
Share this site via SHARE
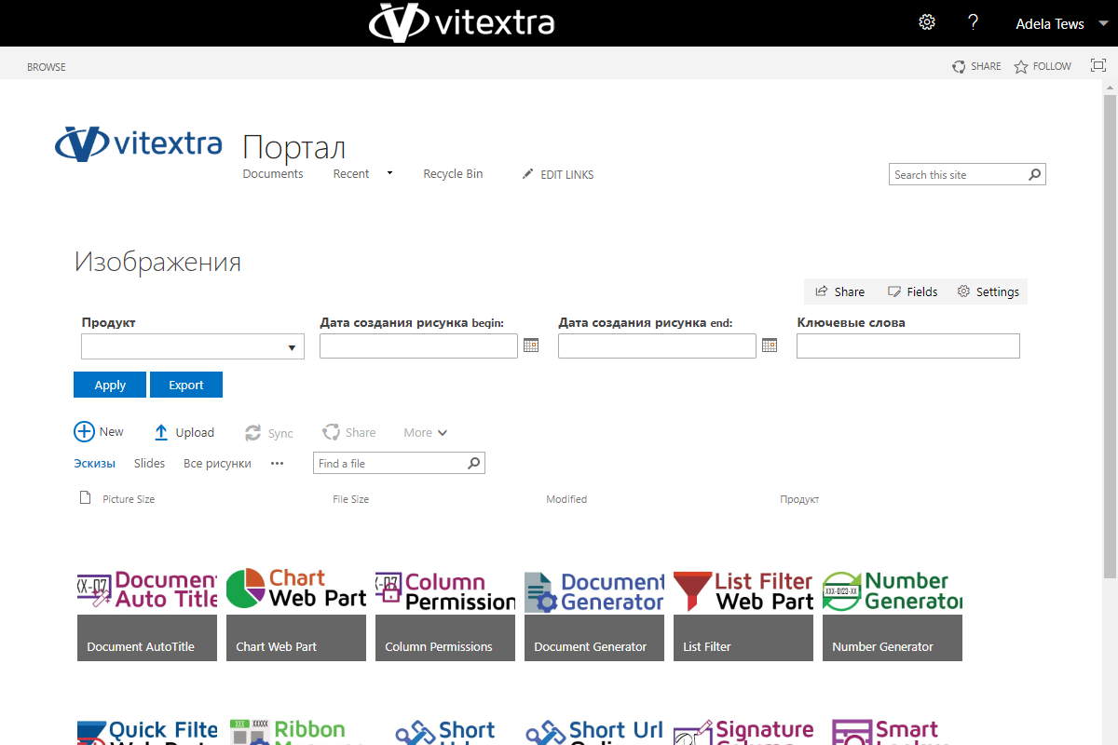point(976,66)
